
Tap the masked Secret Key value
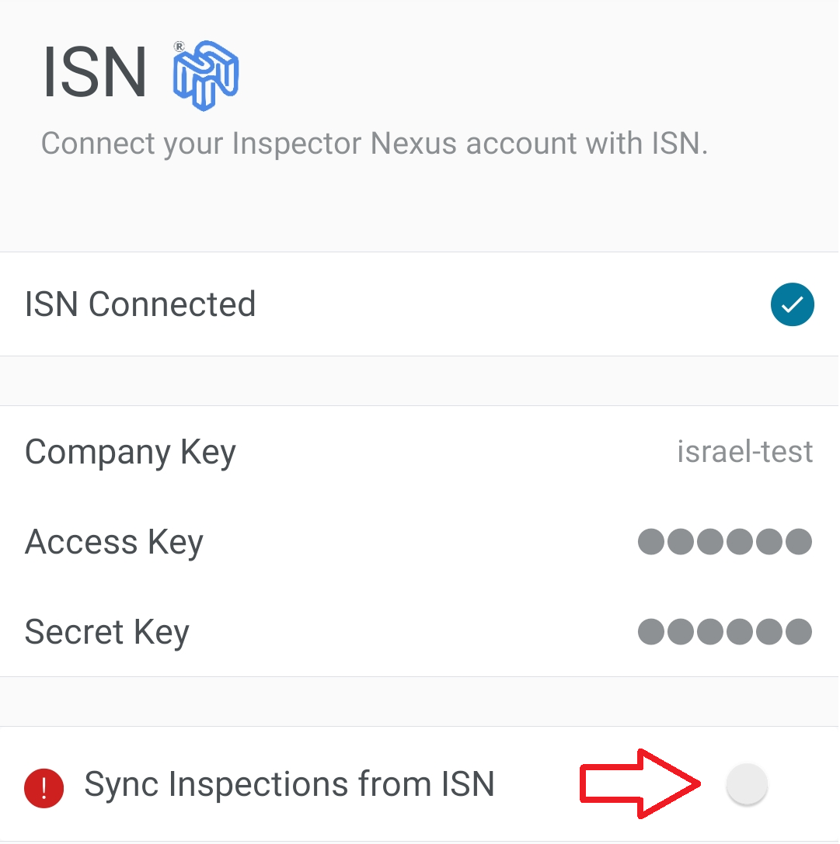pos(724,632)
